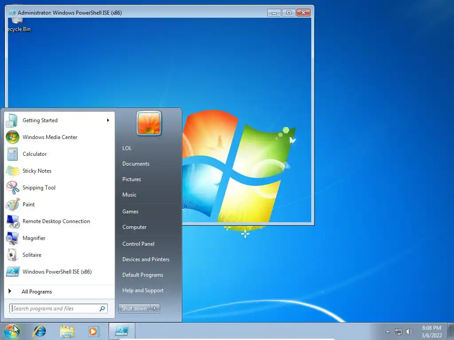Open shut down options arrow
The height and width of the screenshot is (340, 454).
tap(155, 309)
